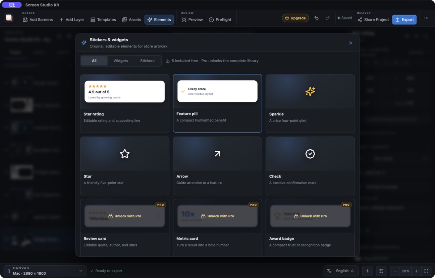Open the more options ellipsis menu

(426, 18)
